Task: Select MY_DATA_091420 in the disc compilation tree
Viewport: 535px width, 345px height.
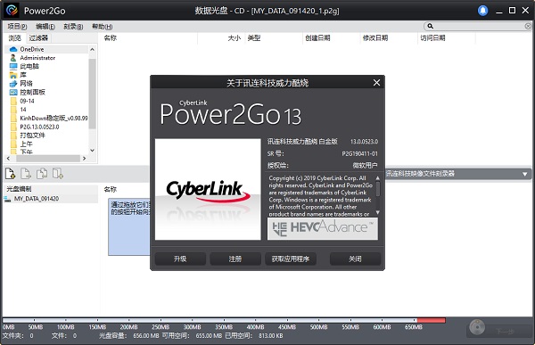Action: pyautogui.click(x=37, y=199)
